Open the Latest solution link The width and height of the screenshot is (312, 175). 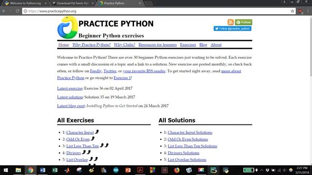70,97
